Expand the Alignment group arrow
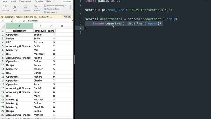This screenshot has height=119, width=211. (x=29, y=7)
